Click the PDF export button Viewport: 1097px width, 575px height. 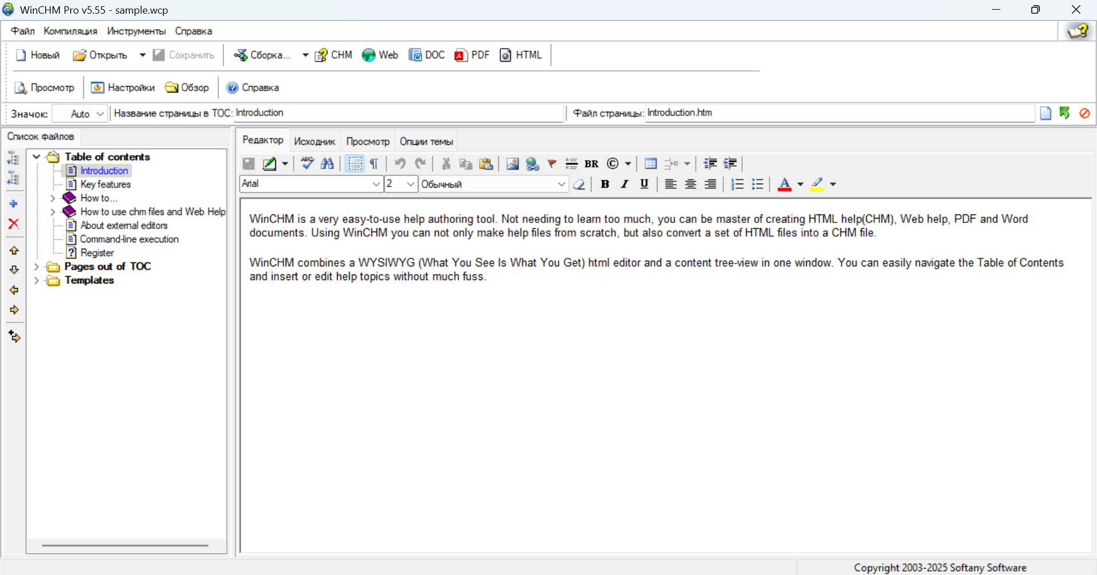point(472,55)
